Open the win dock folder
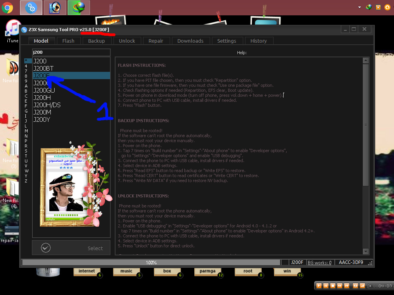Screen dimensions: 394x295 (287, 272)
